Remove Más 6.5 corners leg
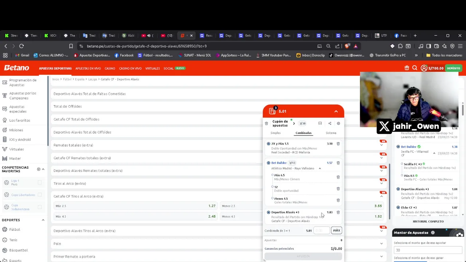This screenshot has height=262, width=466. [x=338, y=177]
